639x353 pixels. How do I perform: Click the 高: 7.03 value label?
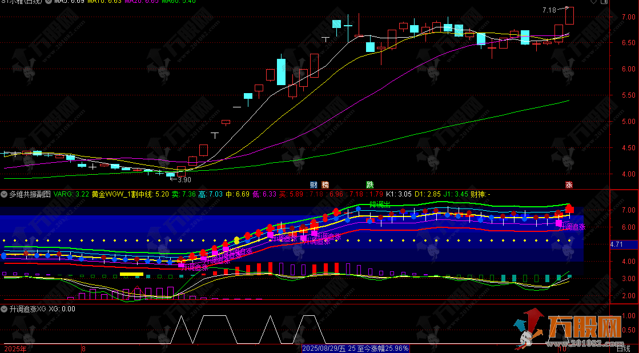point(210,194)
